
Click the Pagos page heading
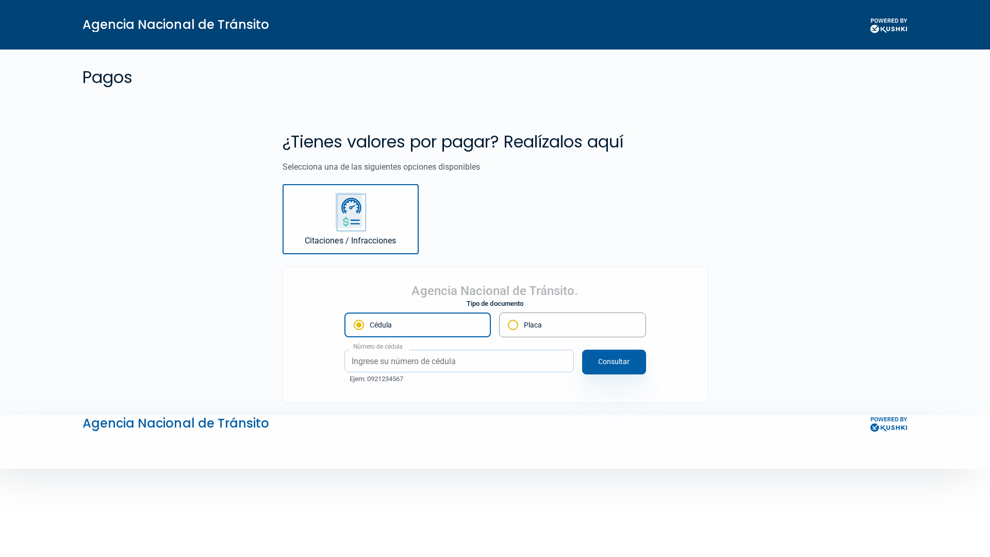pyautogui.click(x=107, y=77)
